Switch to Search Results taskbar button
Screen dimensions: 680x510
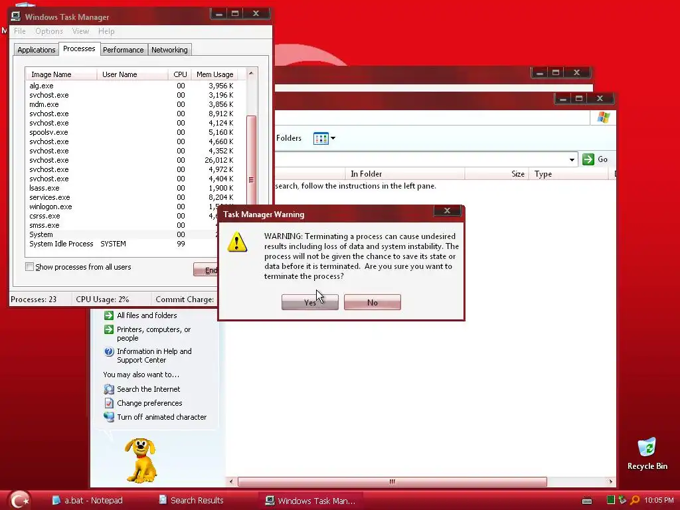(x=191, y=501)
